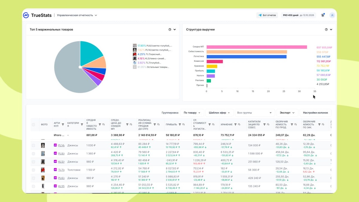Image resolution: width=359 pixels, height=202 pixels.
Task: Sort by Оборачиваемость по зак. column
Action: pos(323,124)
